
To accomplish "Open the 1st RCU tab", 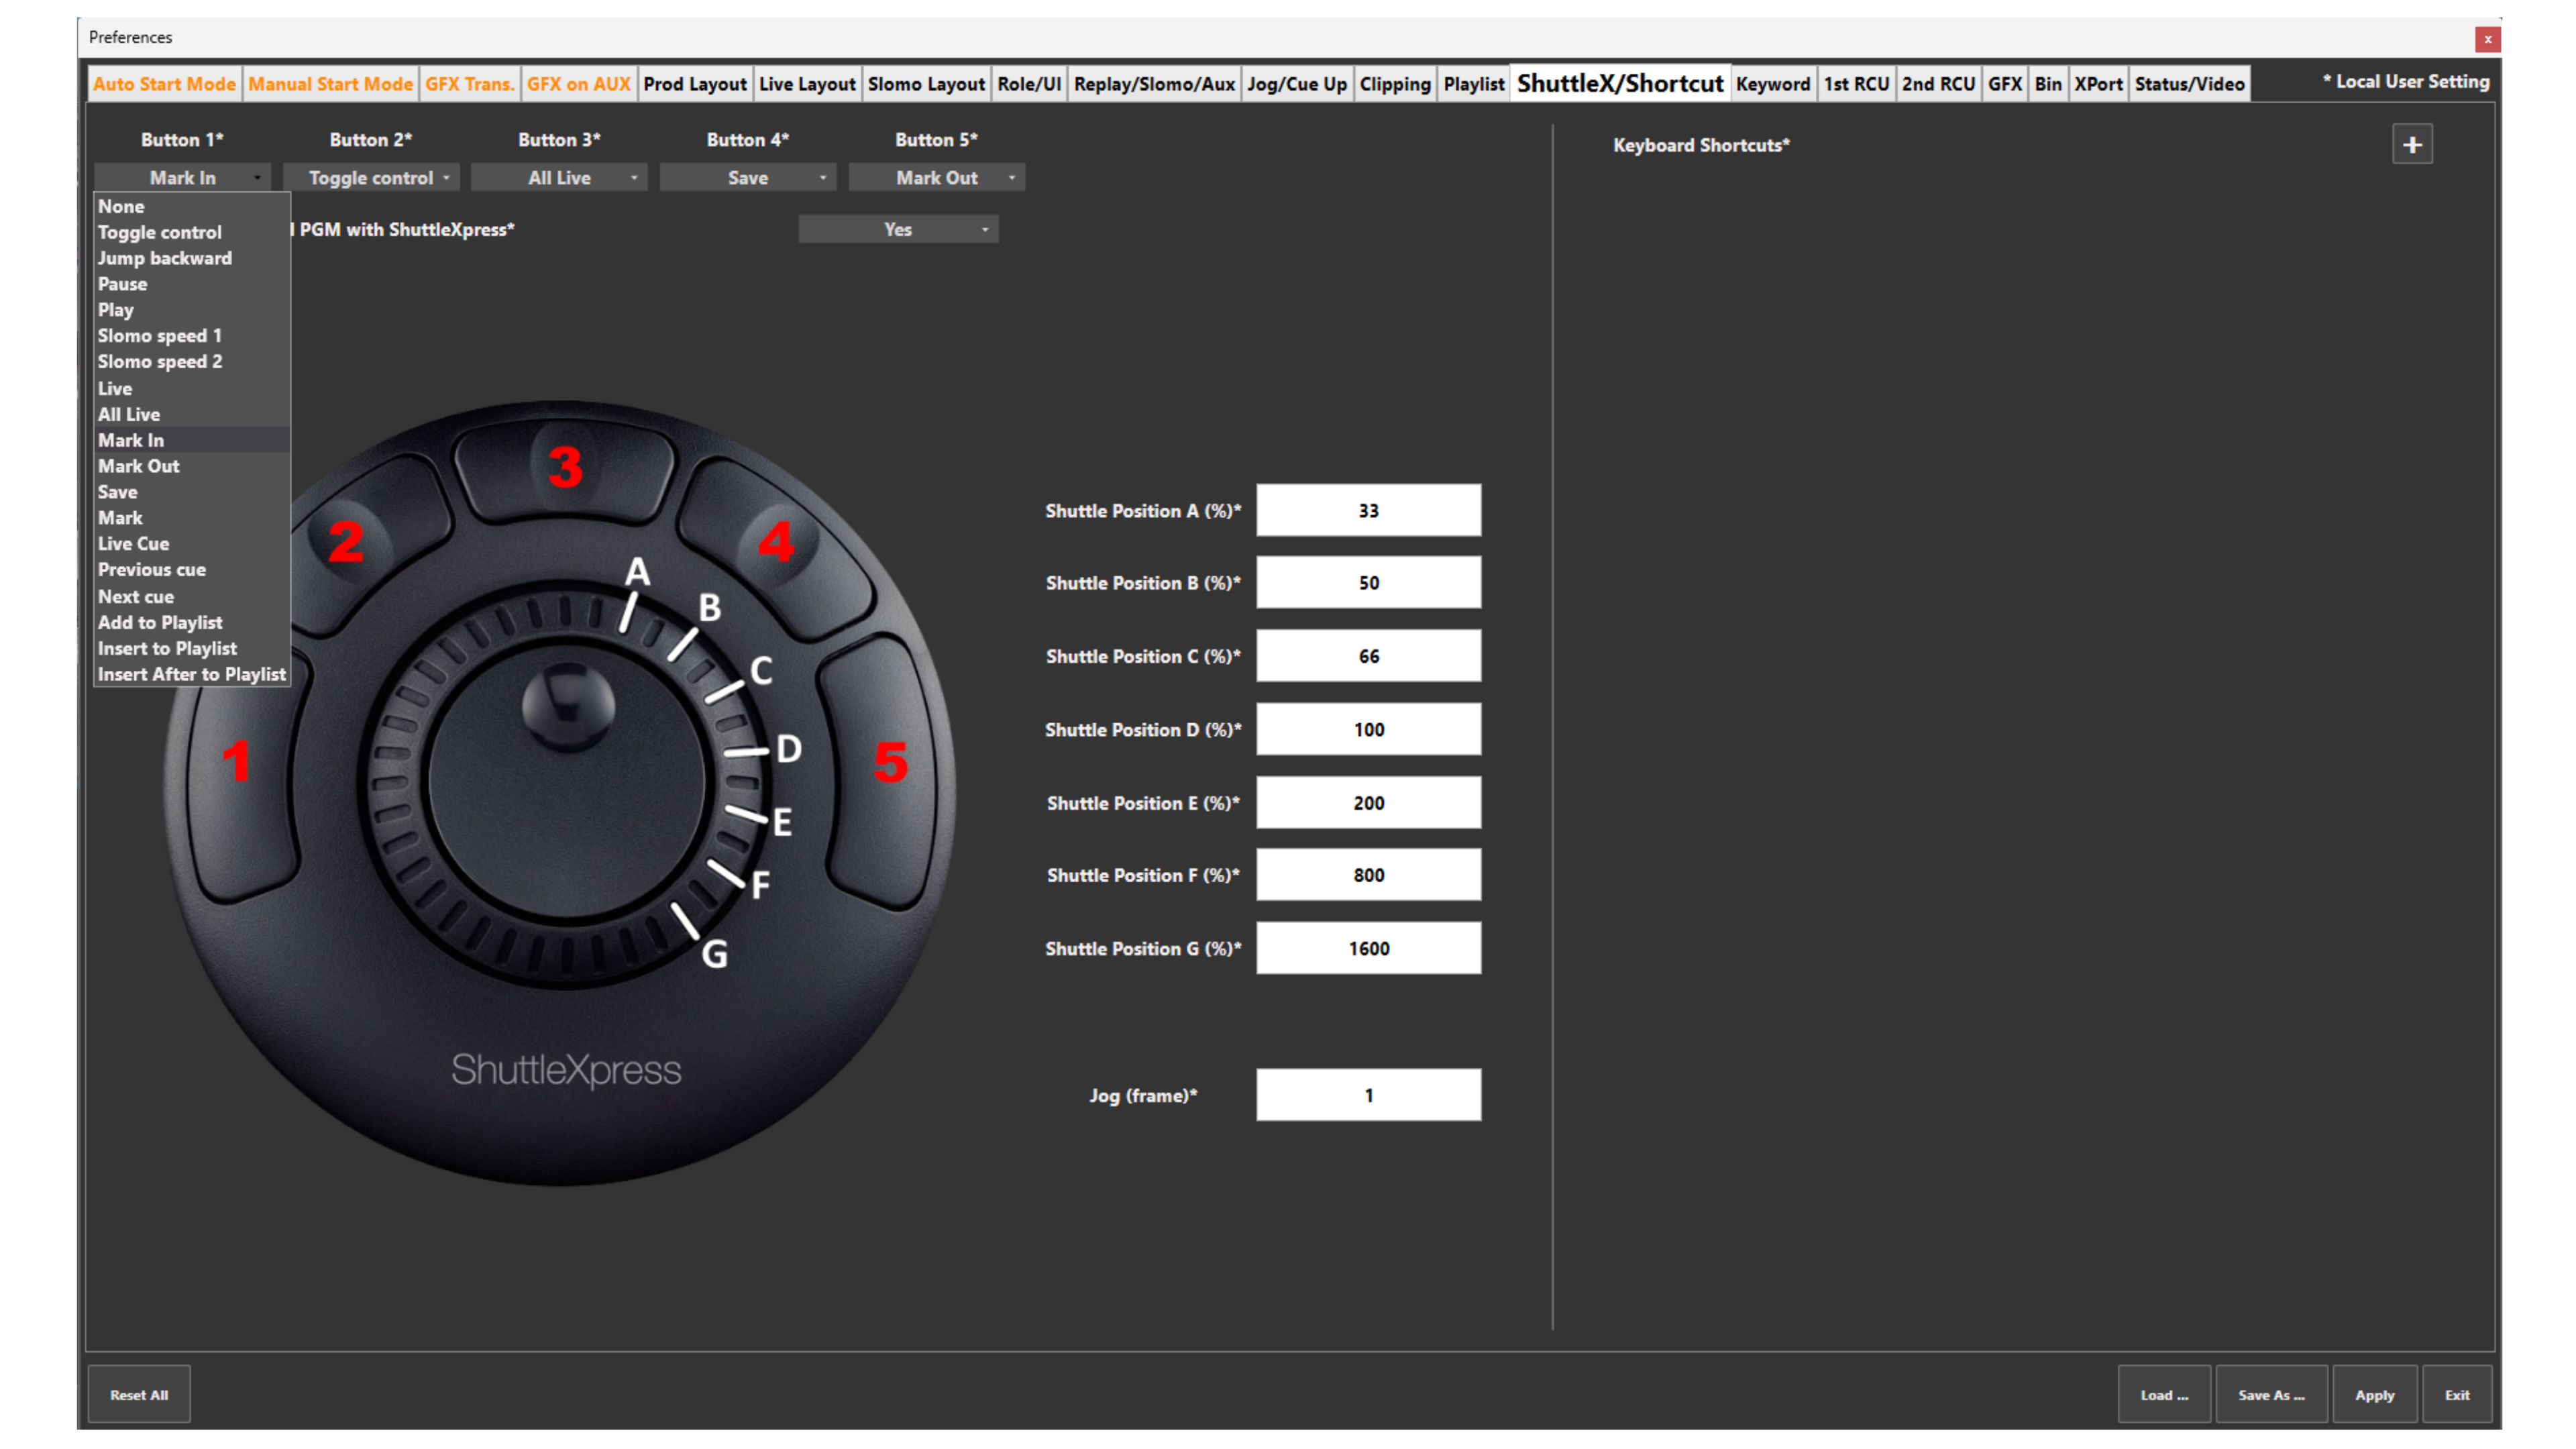I will [x=1856, y=84].
